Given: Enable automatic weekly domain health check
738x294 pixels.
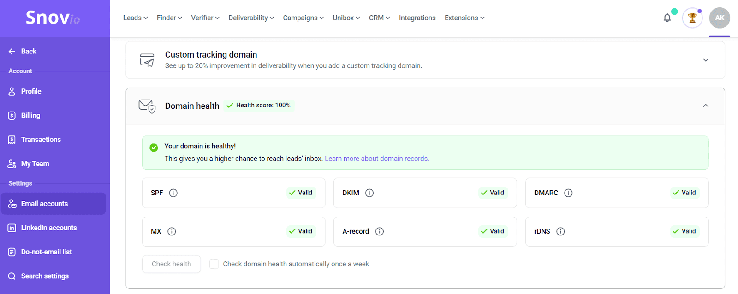Looking at the screenshot, I should tap(214, 264).
